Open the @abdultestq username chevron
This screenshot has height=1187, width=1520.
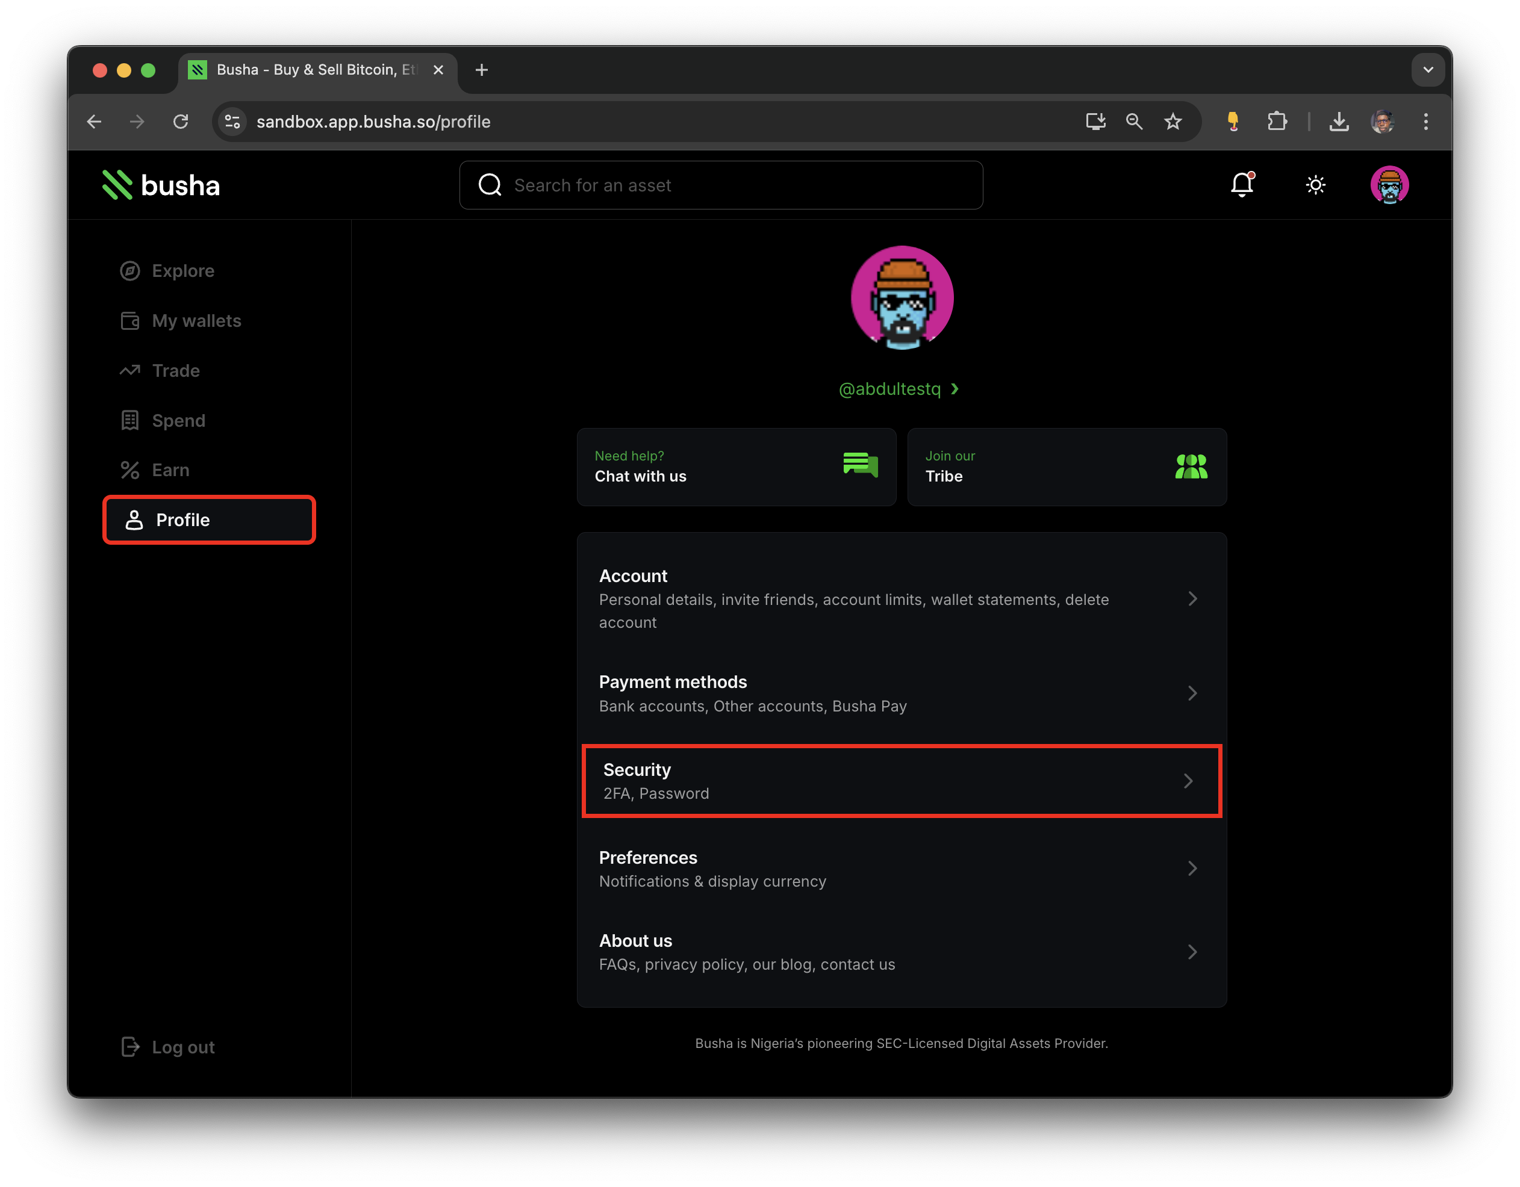954,389
